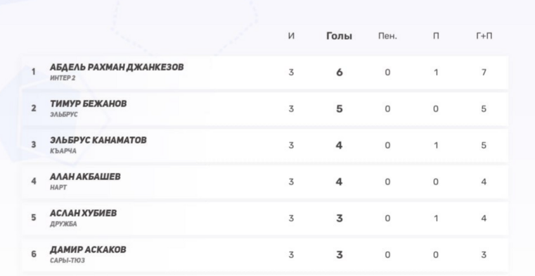Open Алан Акбашев's player page
The height and width of the screenshot is (276, 535).
(x=85, y=175)
